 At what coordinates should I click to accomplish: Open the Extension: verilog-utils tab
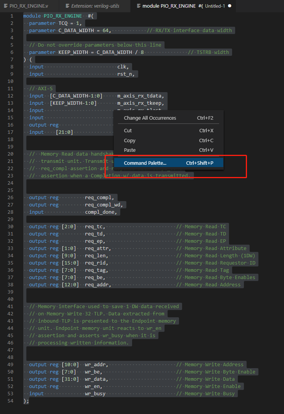coord(95,6)
